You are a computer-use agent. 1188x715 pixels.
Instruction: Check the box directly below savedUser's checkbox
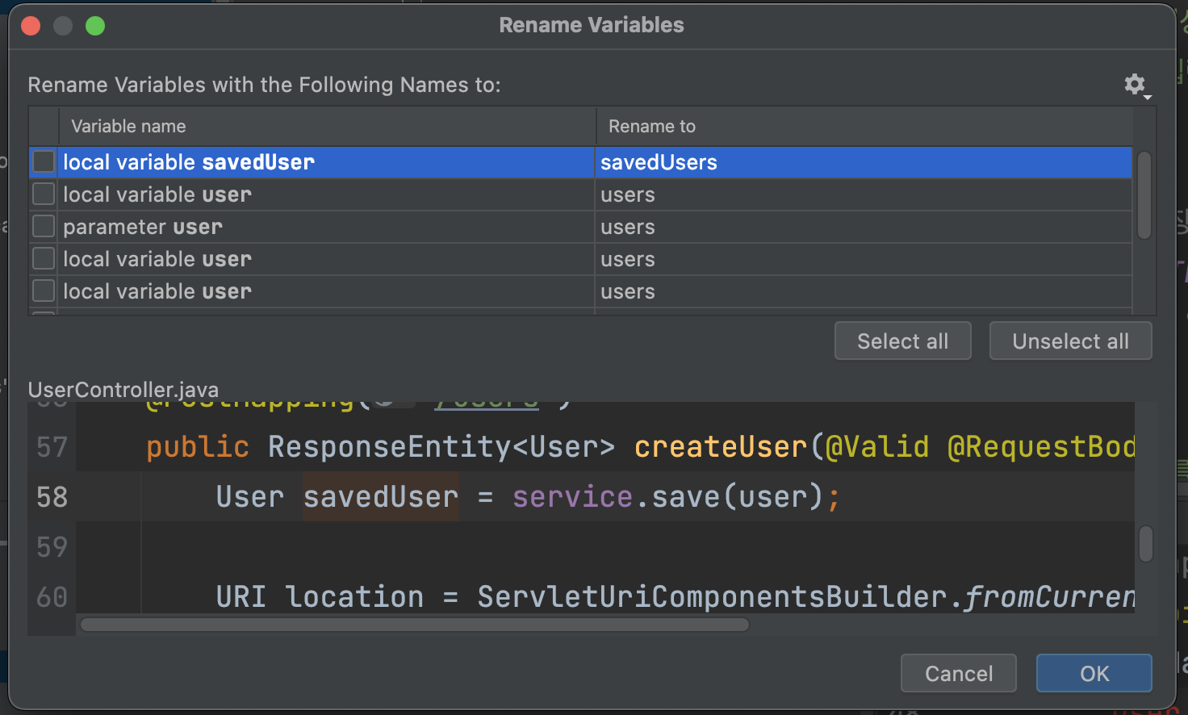click(x=44, y=194)
